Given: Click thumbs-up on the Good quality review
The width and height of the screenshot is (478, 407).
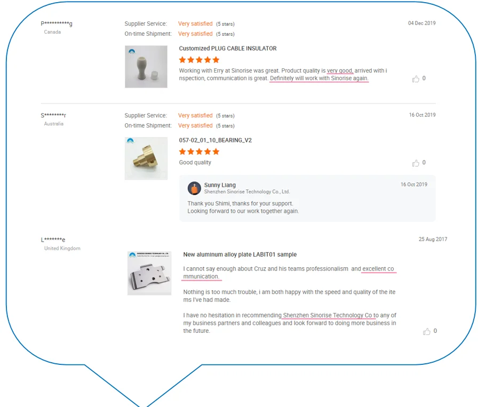Looking at the screenshot, I should pos(416,163).
